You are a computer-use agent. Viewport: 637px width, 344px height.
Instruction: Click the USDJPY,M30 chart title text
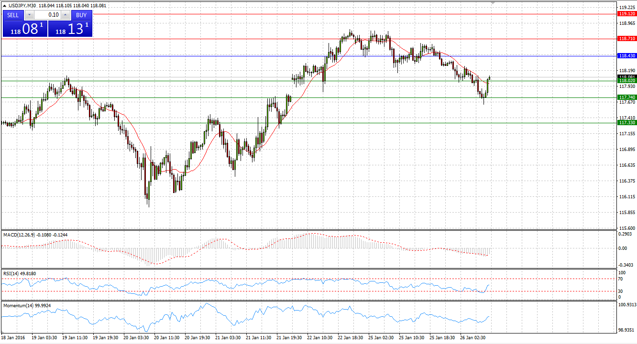click(22, 6)
